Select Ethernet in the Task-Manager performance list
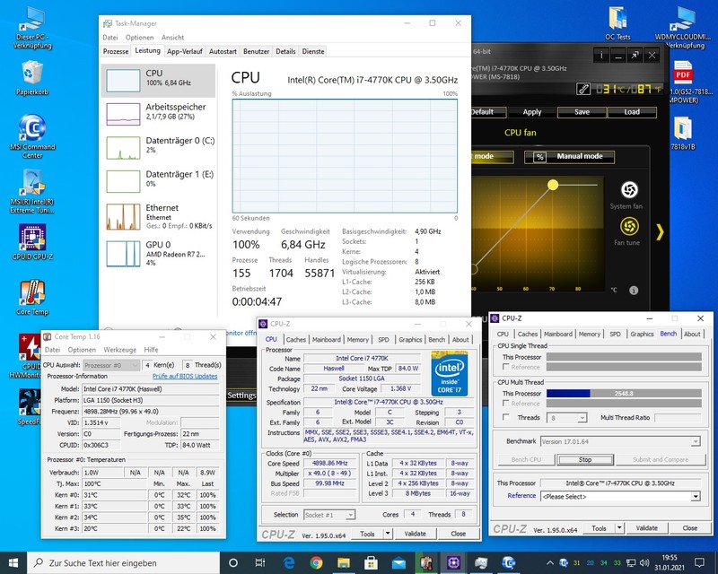 (158, 216)
